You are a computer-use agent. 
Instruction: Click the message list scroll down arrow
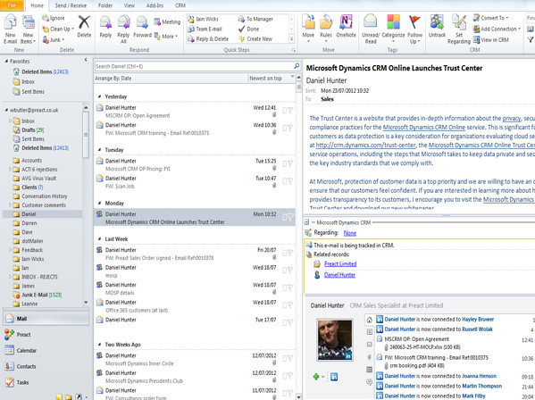pyautogui.click(x=298, y=396)
